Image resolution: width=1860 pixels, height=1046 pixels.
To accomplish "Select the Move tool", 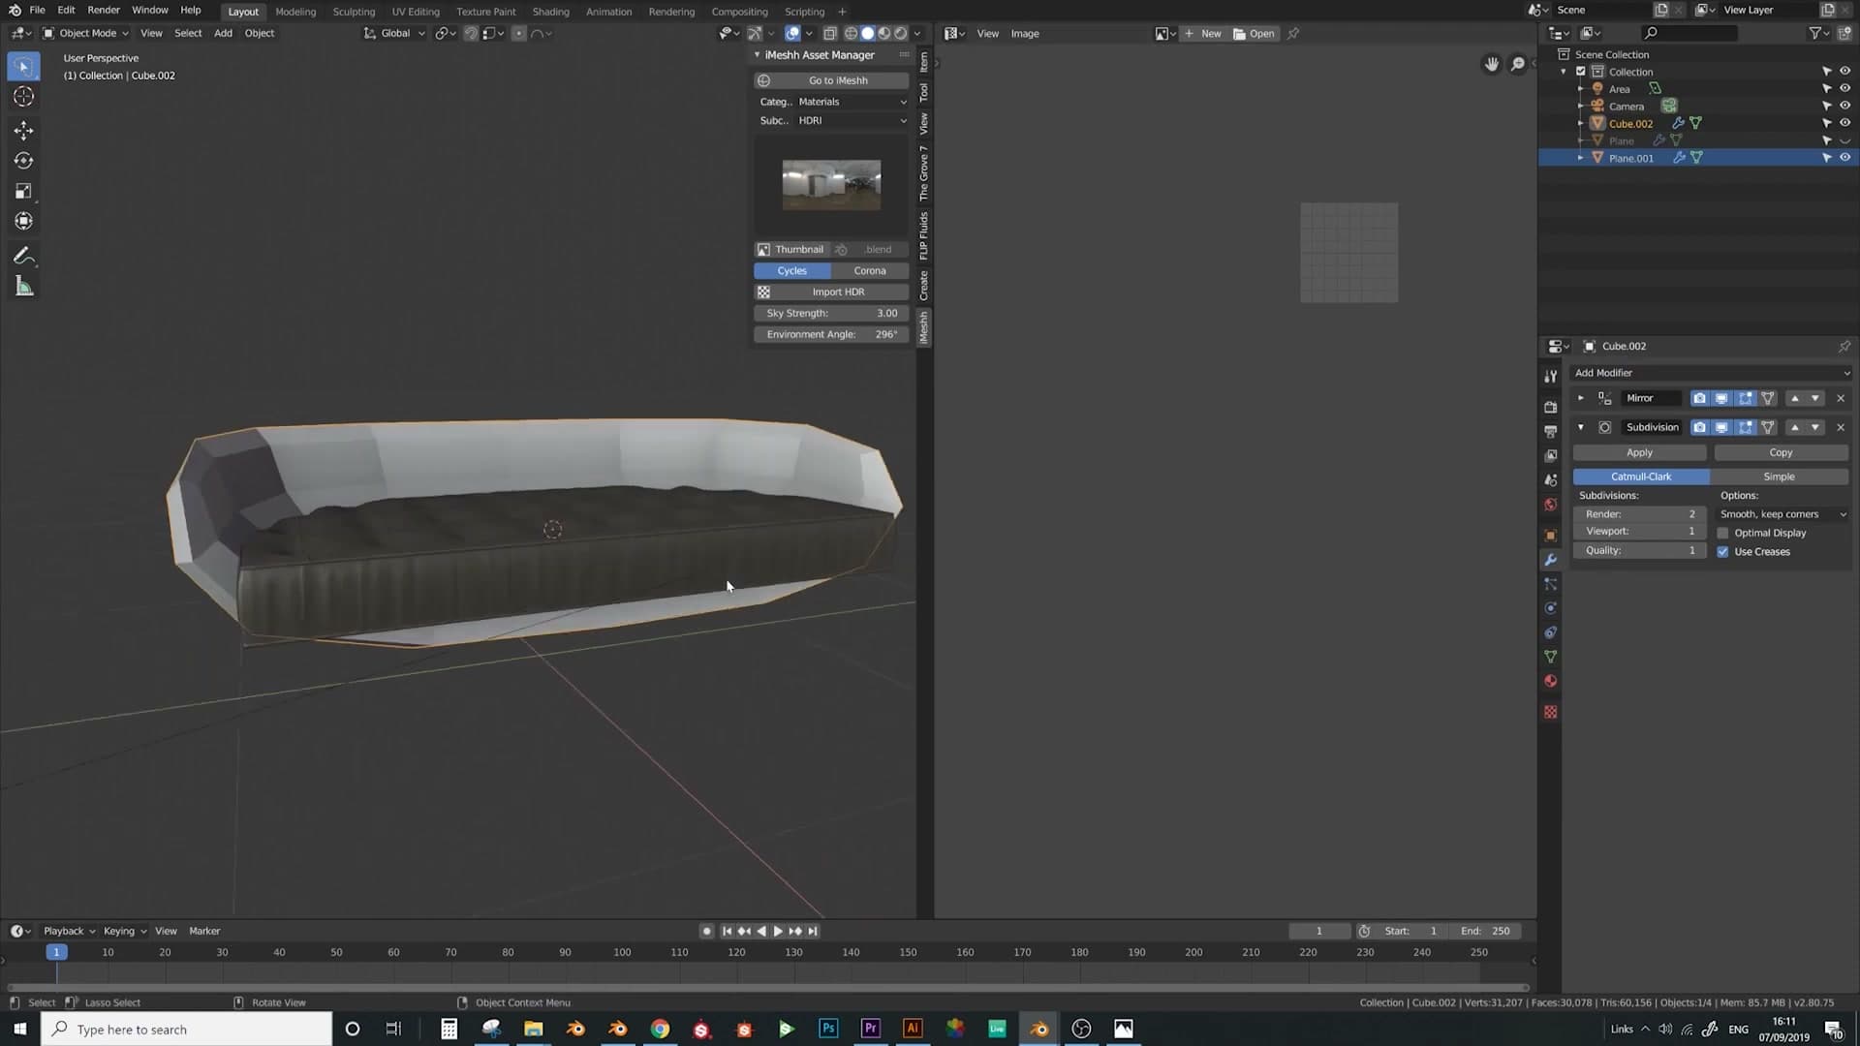I will [23, 130].
